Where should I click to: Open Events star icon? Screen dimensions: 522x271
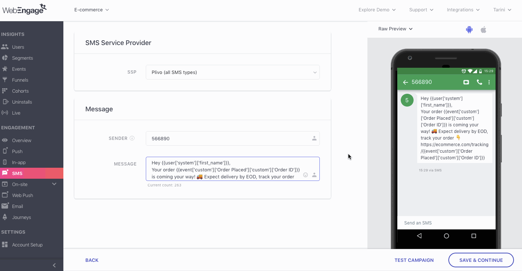(5, 69)
